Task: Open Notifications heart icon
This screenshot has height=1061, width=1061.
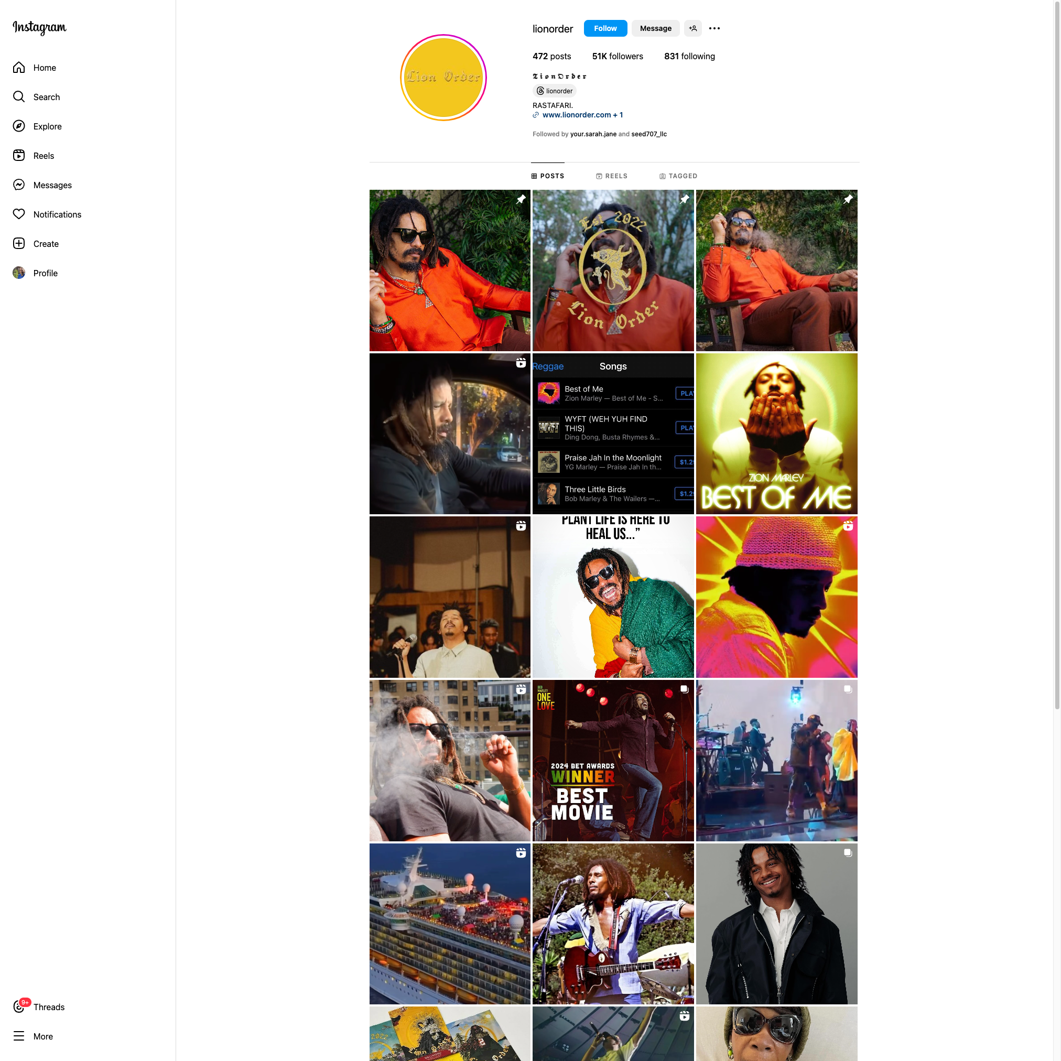Action: (x=19, y=214)
